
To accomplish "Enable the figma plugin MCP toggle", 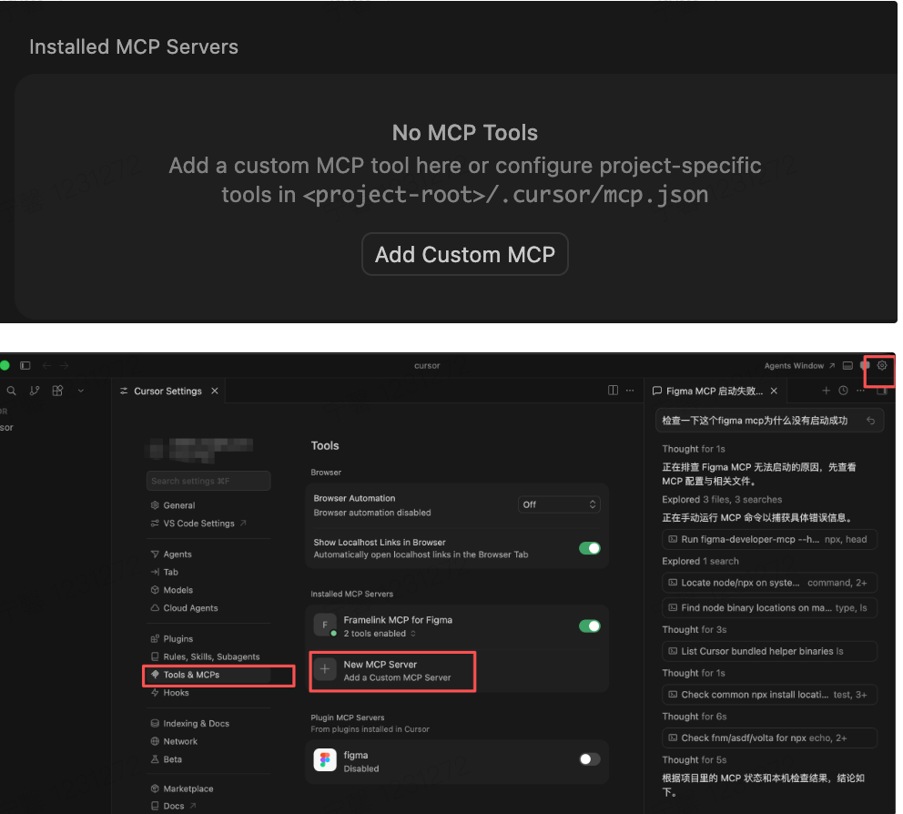I will pyautogui.click(x=589, y=759).
